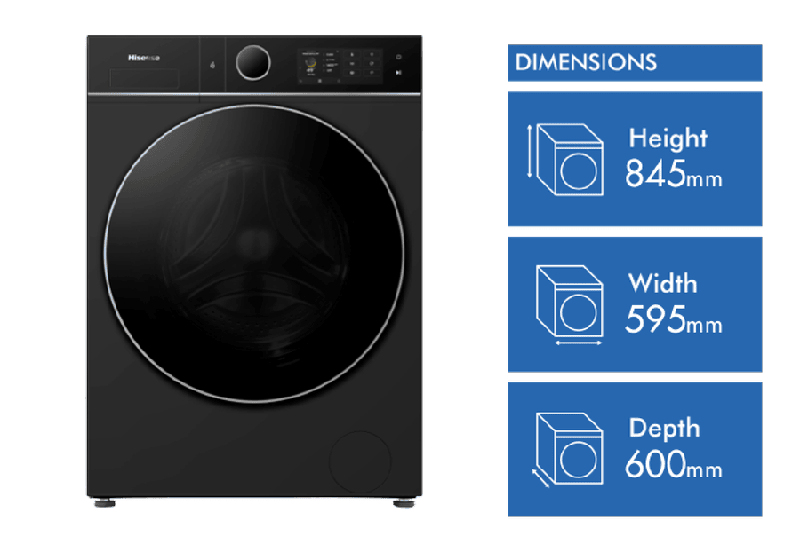
Task: Click the depth washer diagram icon
Action: (567, 450)
